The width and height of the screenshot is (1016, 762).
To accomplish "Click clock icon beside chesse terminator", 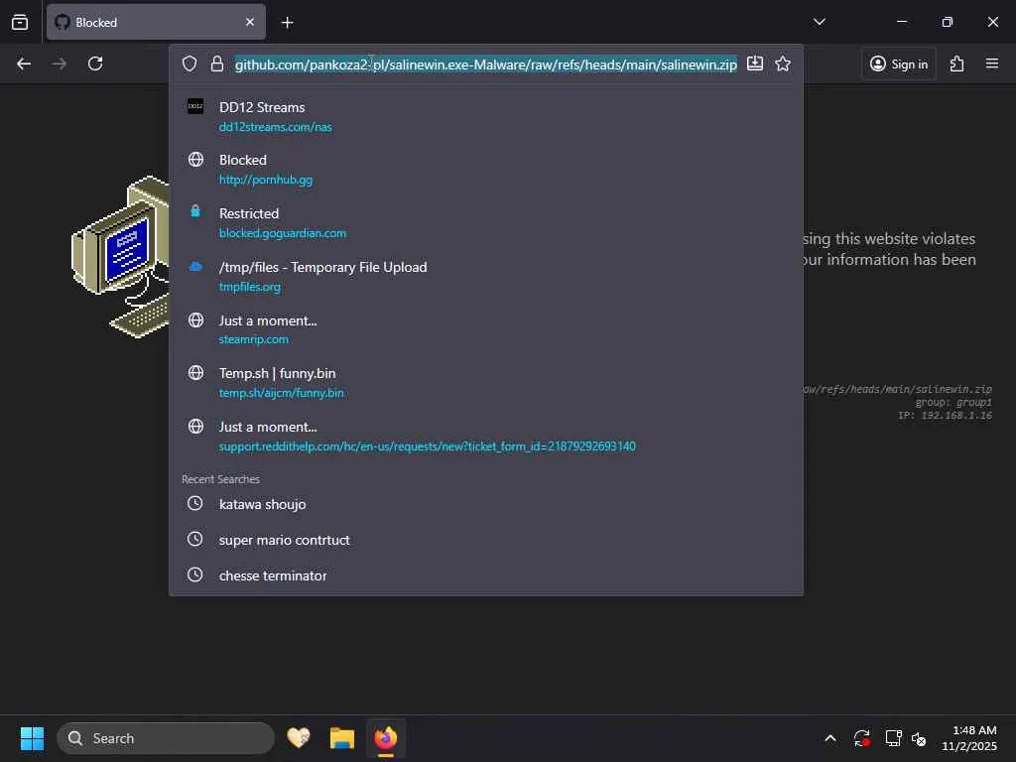I will tap(195, 574).
